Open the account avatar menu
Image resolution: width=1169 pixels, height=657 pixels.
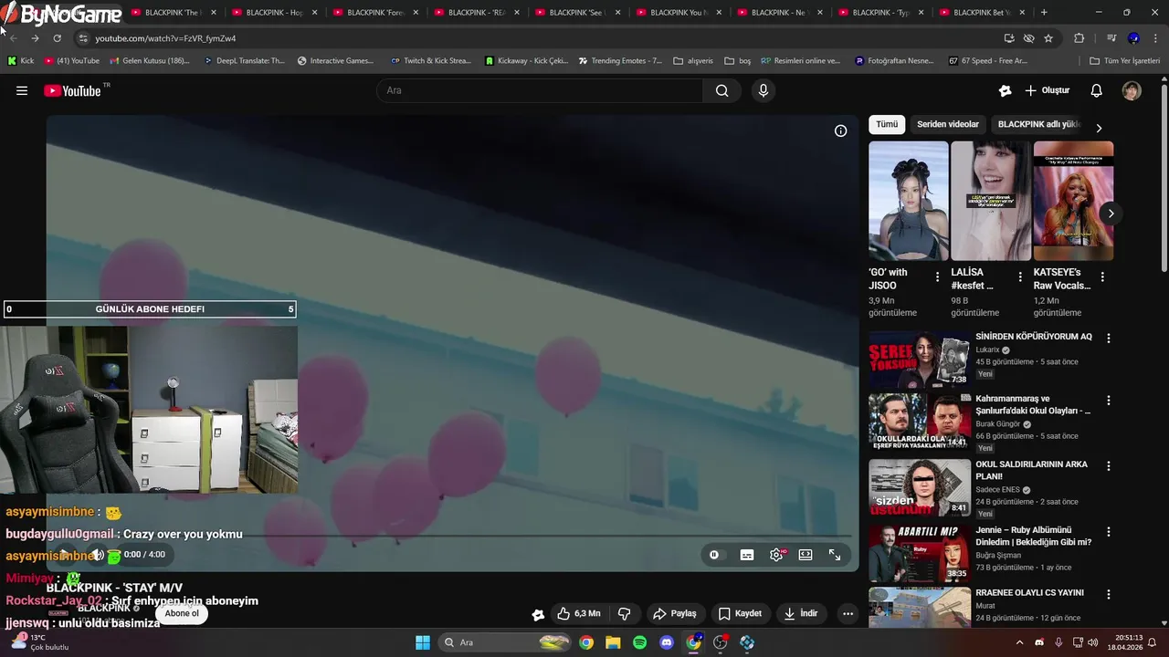pyautogui.click(x=1132, y=90)
